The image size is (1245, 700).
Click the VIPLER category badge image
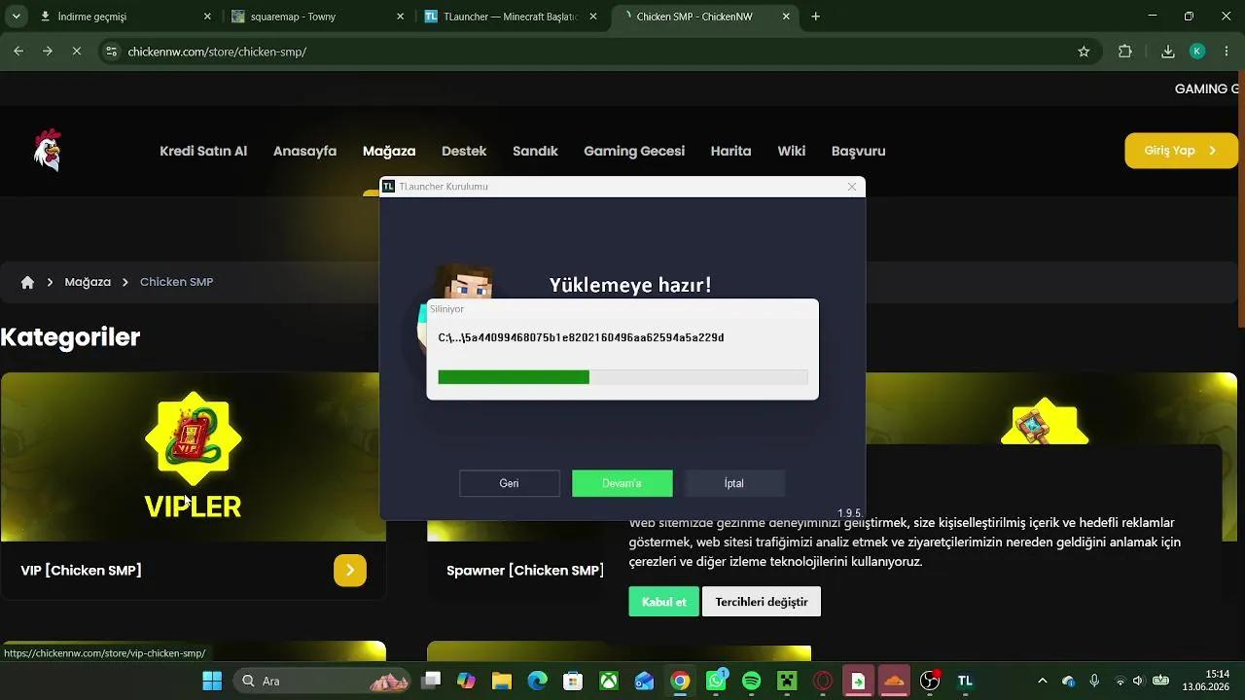click(x=193, y=439)
